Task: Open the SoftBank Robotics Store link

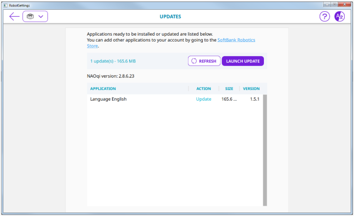Action: [236, 40]
